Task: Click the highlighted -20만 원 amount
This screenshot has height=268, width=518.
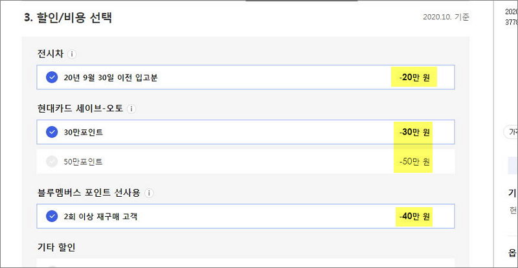Action: pos(414,78)
